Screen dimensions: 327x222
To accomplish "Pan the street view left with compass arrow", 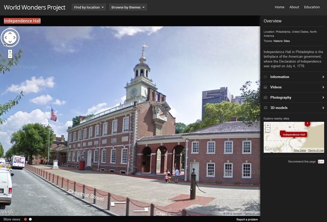I will point(6,37).
